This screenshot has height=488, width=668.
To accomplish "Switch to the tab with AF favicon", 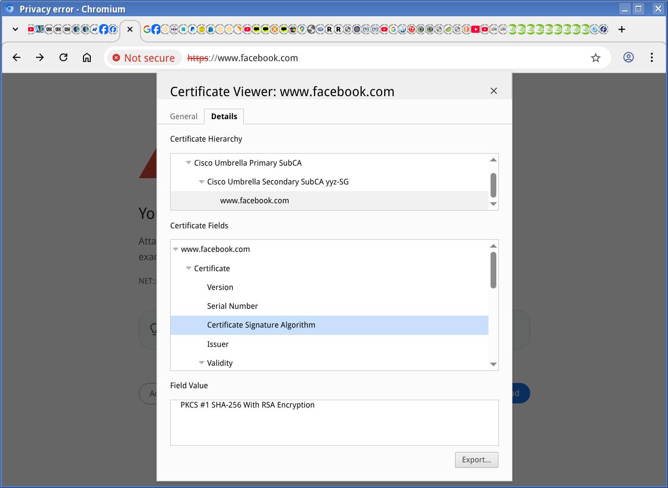I will coord(94,29).
